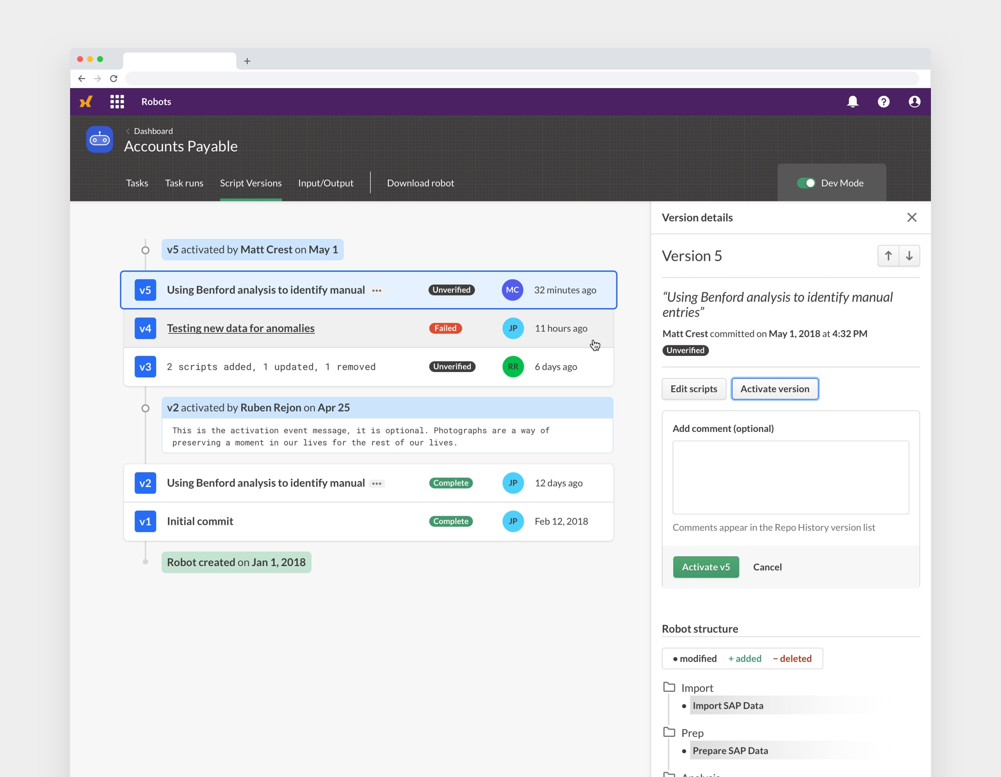Reload the browser page
Image resolution: width=1001 pixels, height=777 pixels.
[114, 79]
